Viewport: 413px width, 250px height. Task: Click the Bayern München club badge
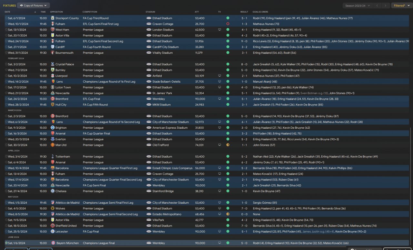[x=53, y=243]
